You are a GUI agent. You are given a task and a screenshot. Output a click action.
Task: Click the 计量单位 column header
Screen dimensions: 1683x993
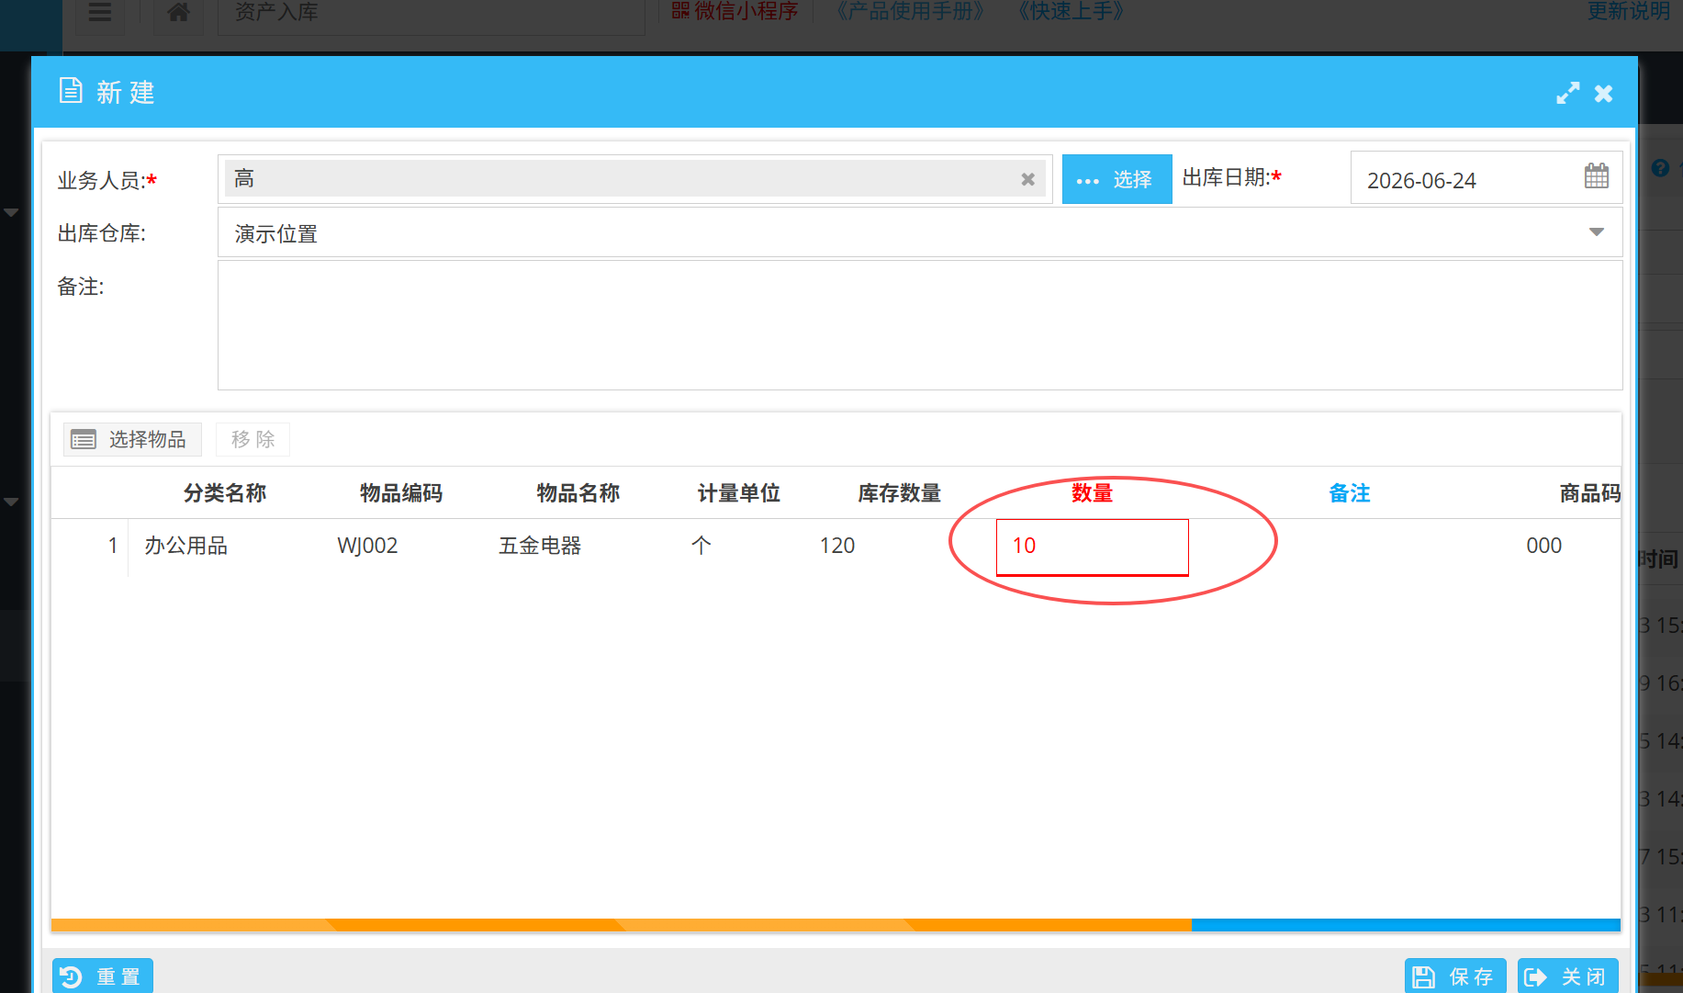click(x=738, y=493)
